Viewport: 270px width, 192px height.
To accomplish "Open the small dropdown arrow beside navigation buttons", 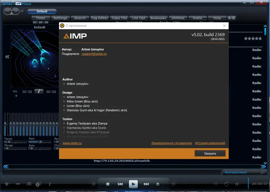I will click(x=22, y=11).
